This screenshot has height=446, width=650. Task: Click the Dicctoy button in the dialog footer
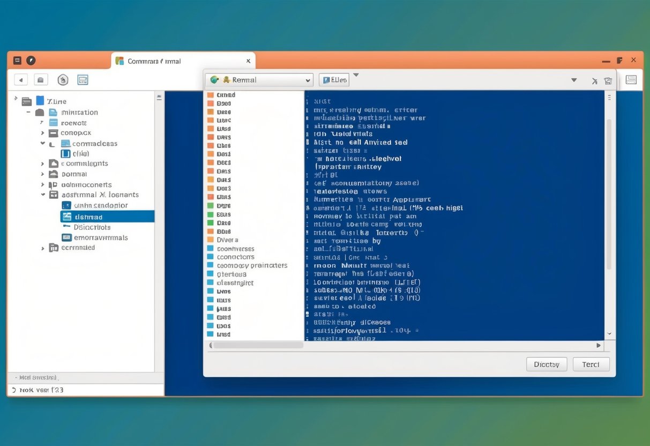[546, 364]
